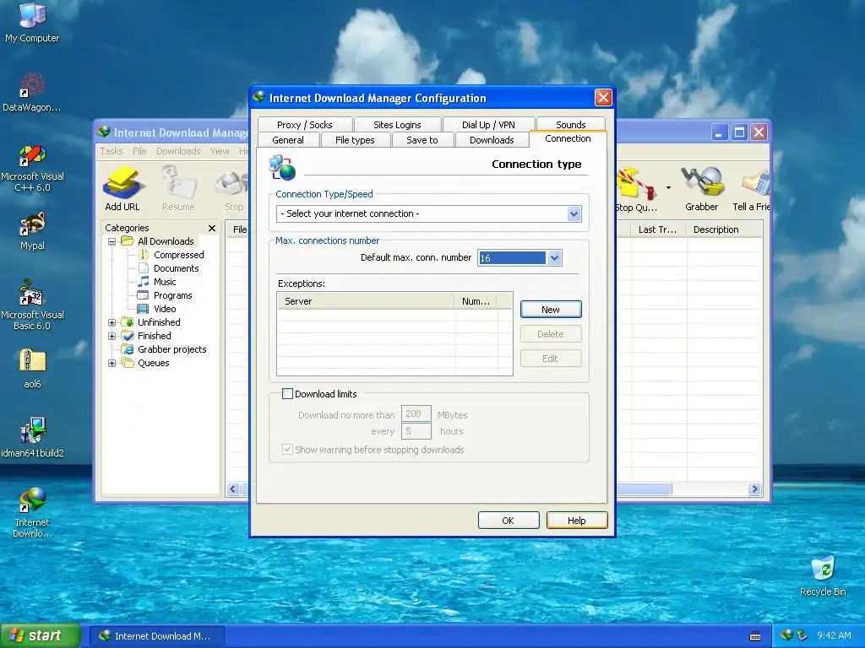This screenshot has height=648, width=865.
Task: Switch to Save to tab
Action: click(422, 140)
